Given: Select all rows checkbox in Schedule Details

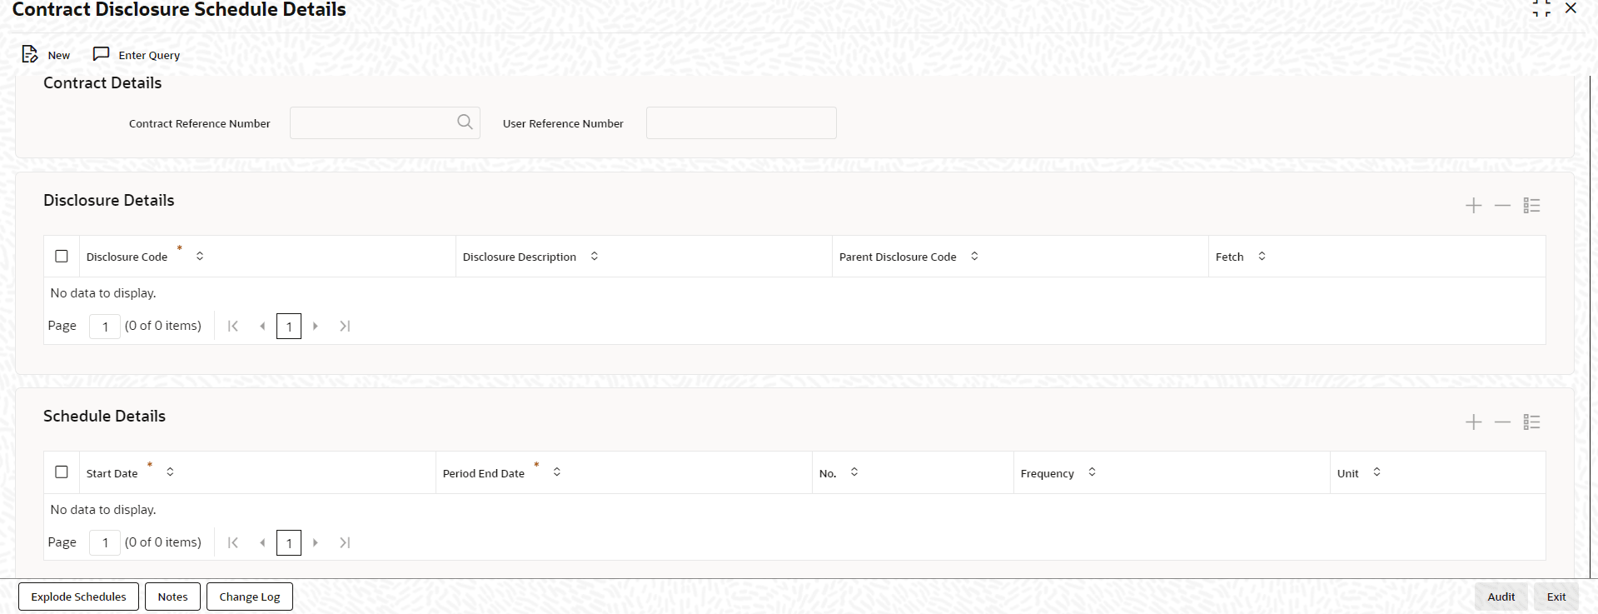Looking at the screenshot, I should [x=62, y=472].
